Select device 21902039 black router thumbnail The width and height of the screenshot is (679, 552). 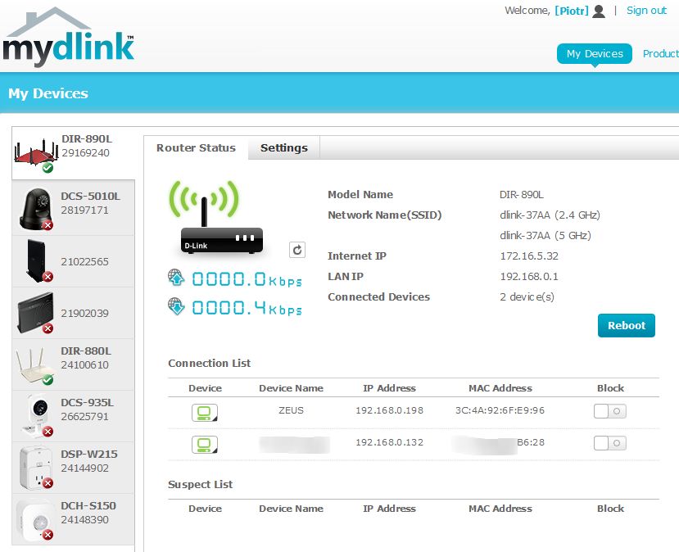coord(35,313)
